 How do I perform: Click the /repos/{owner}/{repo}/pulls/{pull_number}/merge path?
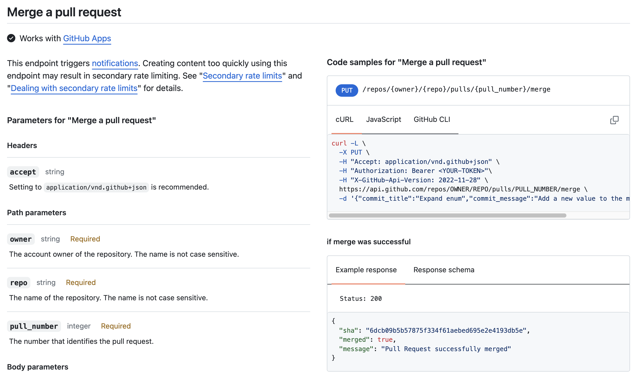(456, 89)
